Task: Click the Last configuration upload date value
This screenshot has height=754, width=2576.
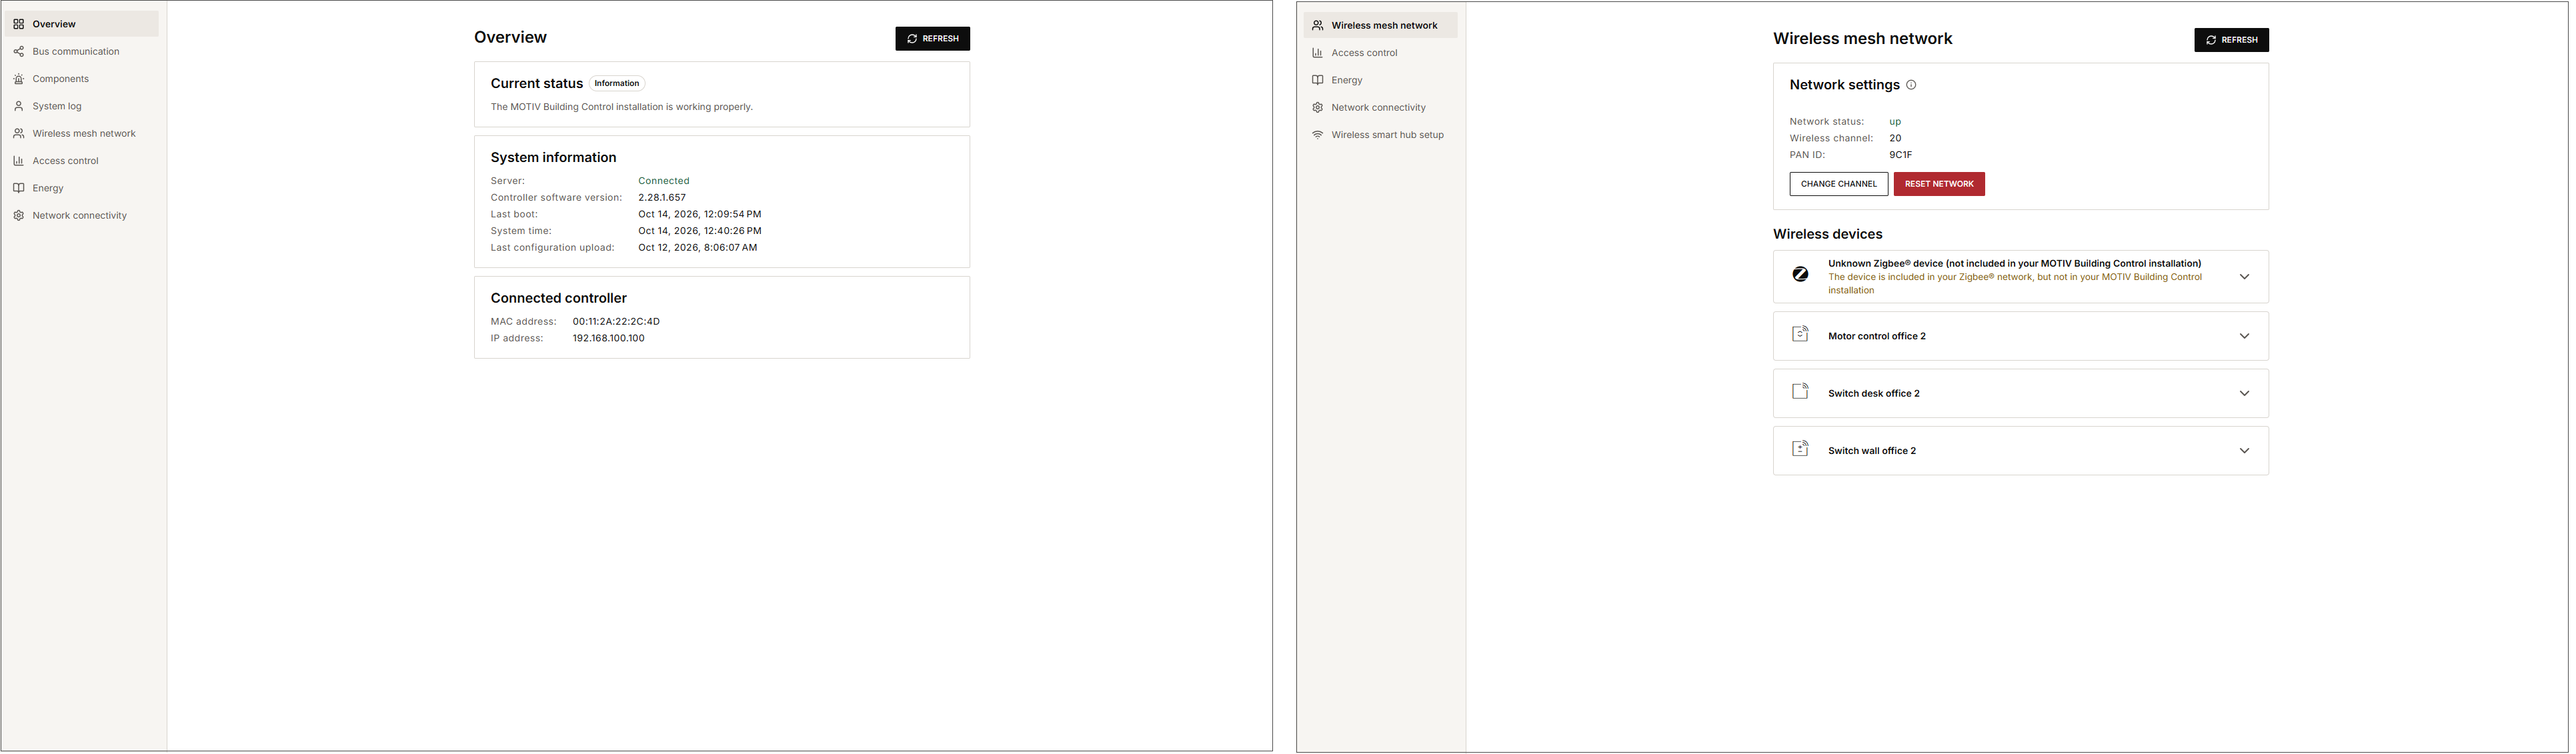Action: pyautogui.click(x=697, y=248)
